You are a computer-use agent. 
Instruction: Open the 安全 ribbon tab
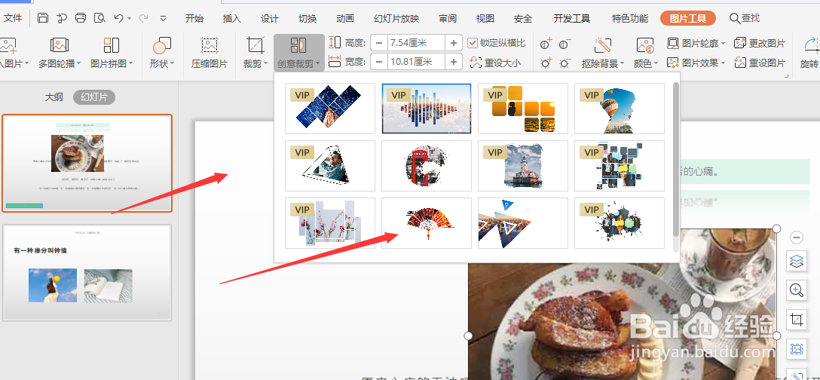[523, 18]
